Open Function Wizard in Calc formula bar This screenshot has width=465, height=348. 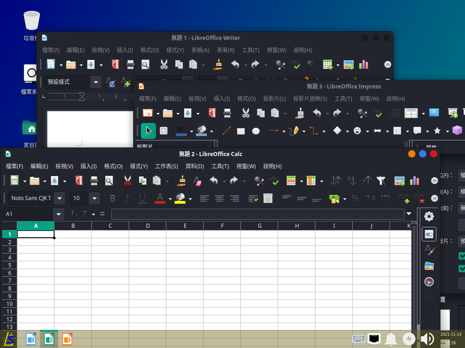(75, 214)
